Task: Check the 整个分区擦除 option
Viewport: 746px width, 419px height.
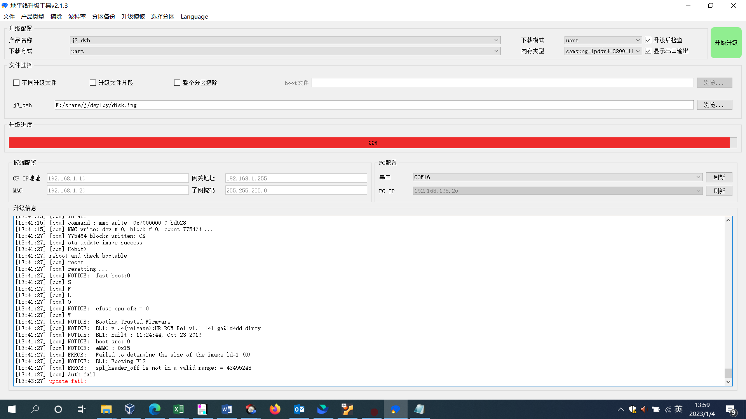Action: pyautogui.click(x=177, y=83)
